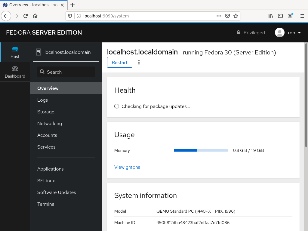Open Software Updates in the sidebar
The image size is (308, 231).
tap(66, 192)
